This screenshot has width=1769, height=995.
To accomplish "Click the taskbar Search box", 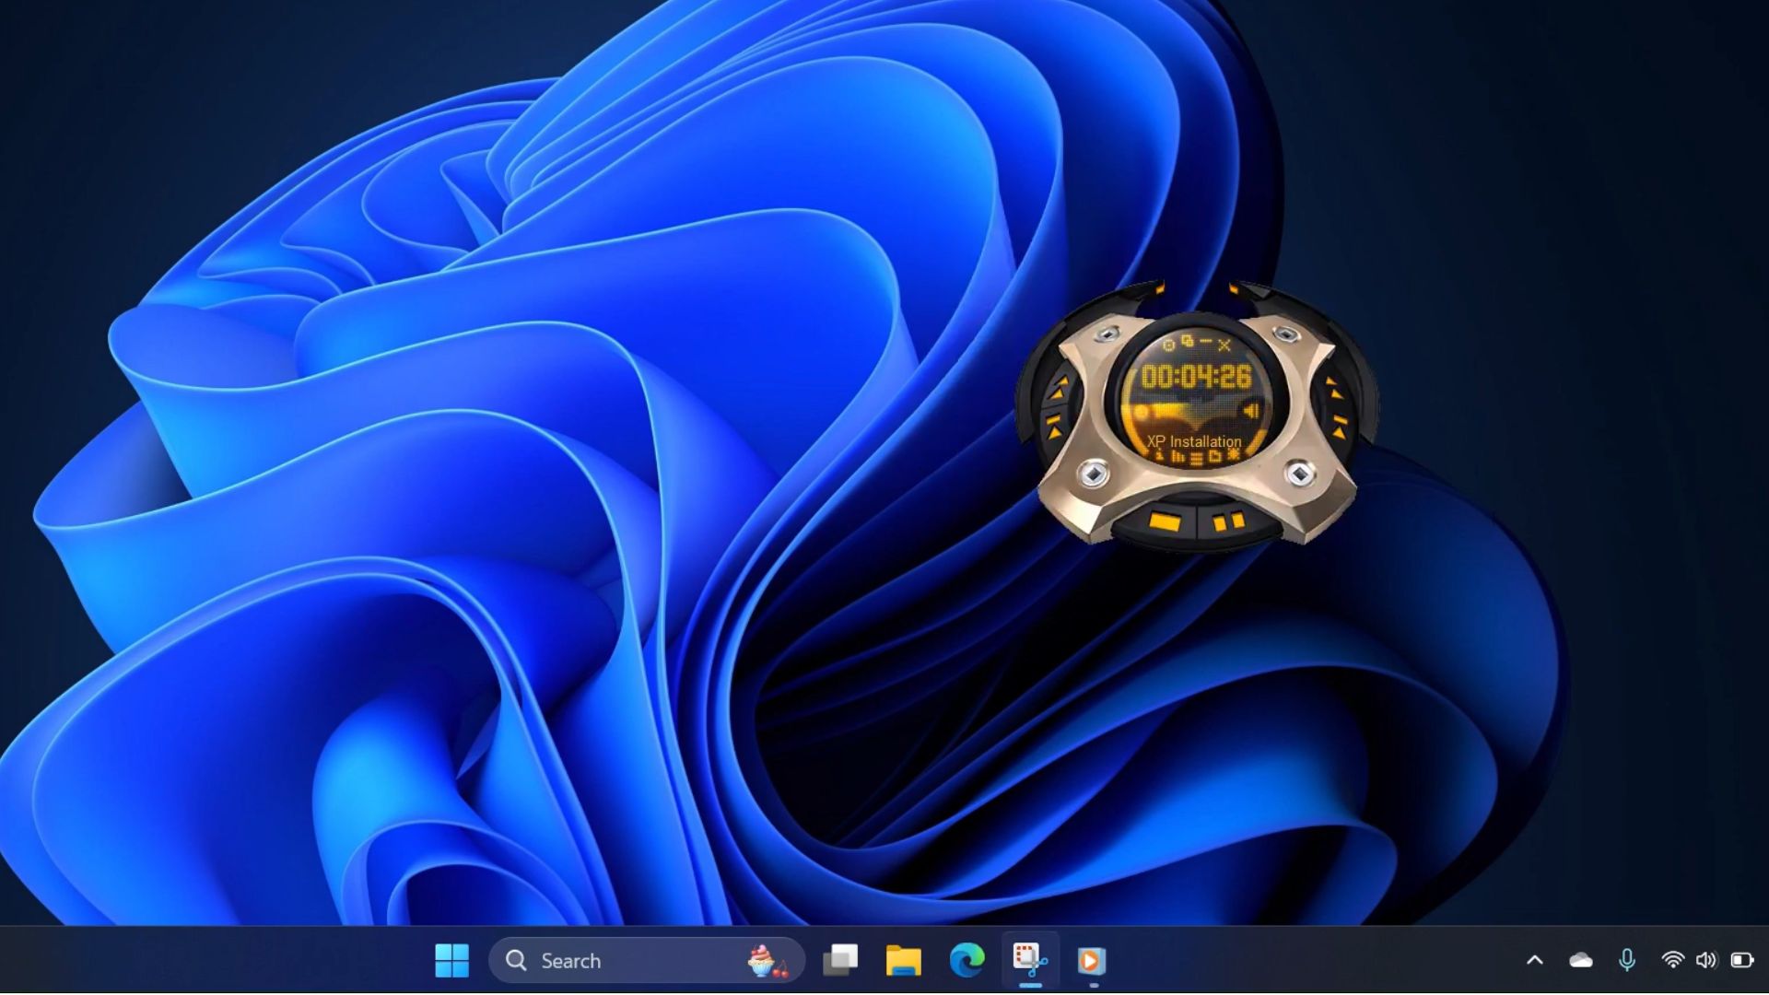I will click(647, 960).
